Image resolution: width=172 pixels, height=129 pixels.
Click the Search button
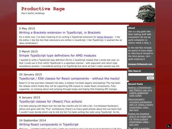150,78
